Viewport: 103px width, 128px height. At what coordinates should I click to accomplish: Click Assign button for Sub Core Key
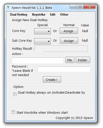(69, 41)
